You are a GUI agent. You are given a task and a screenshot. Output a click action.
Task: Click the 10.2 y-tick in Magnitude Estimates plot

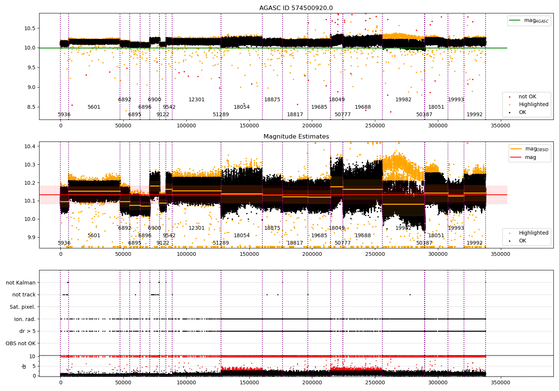tap(30, 183)
